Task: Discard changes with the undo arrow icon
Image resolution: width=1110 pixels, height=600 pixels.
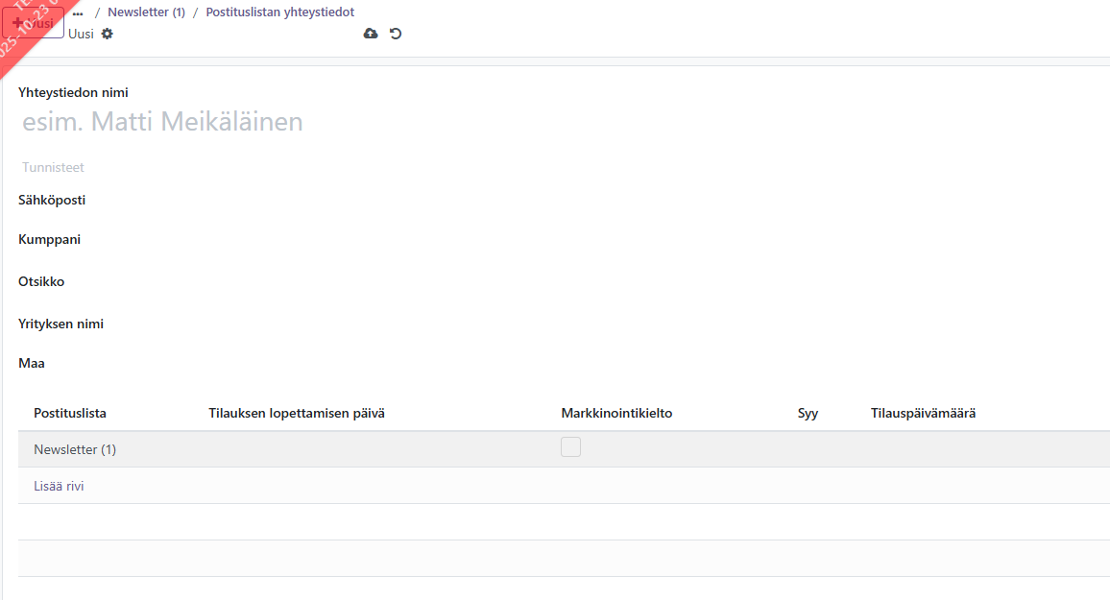Action: tap(396, 34)
